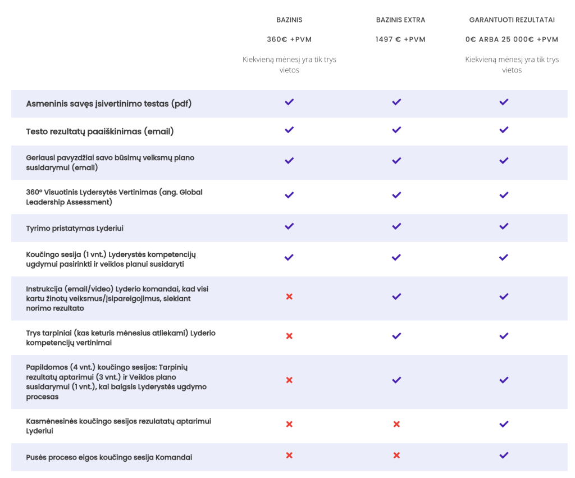Click the Tyrimo pristatymas Lyderiui row label
The height and width of the screenshot is (478, 575).
(x=75, y=229)
